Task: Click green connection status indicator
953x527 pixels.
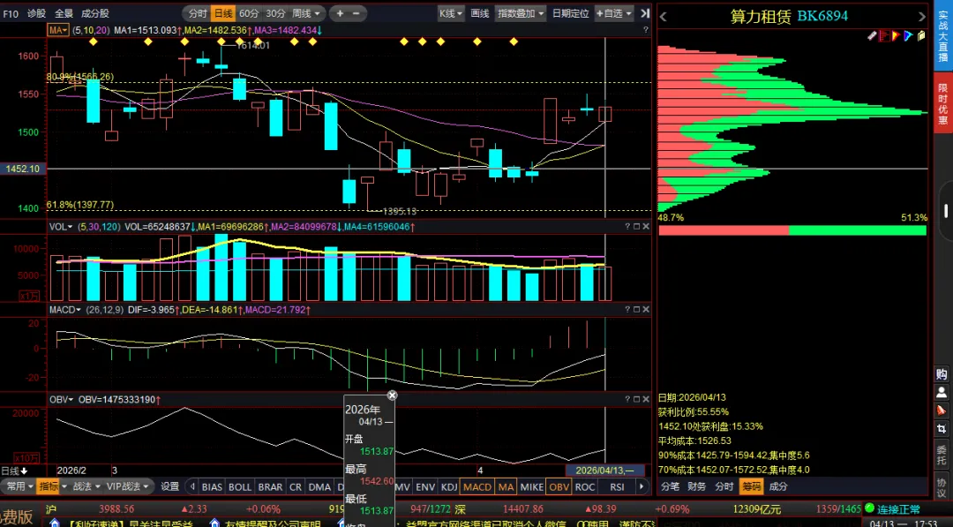Action: pos(869,508)
